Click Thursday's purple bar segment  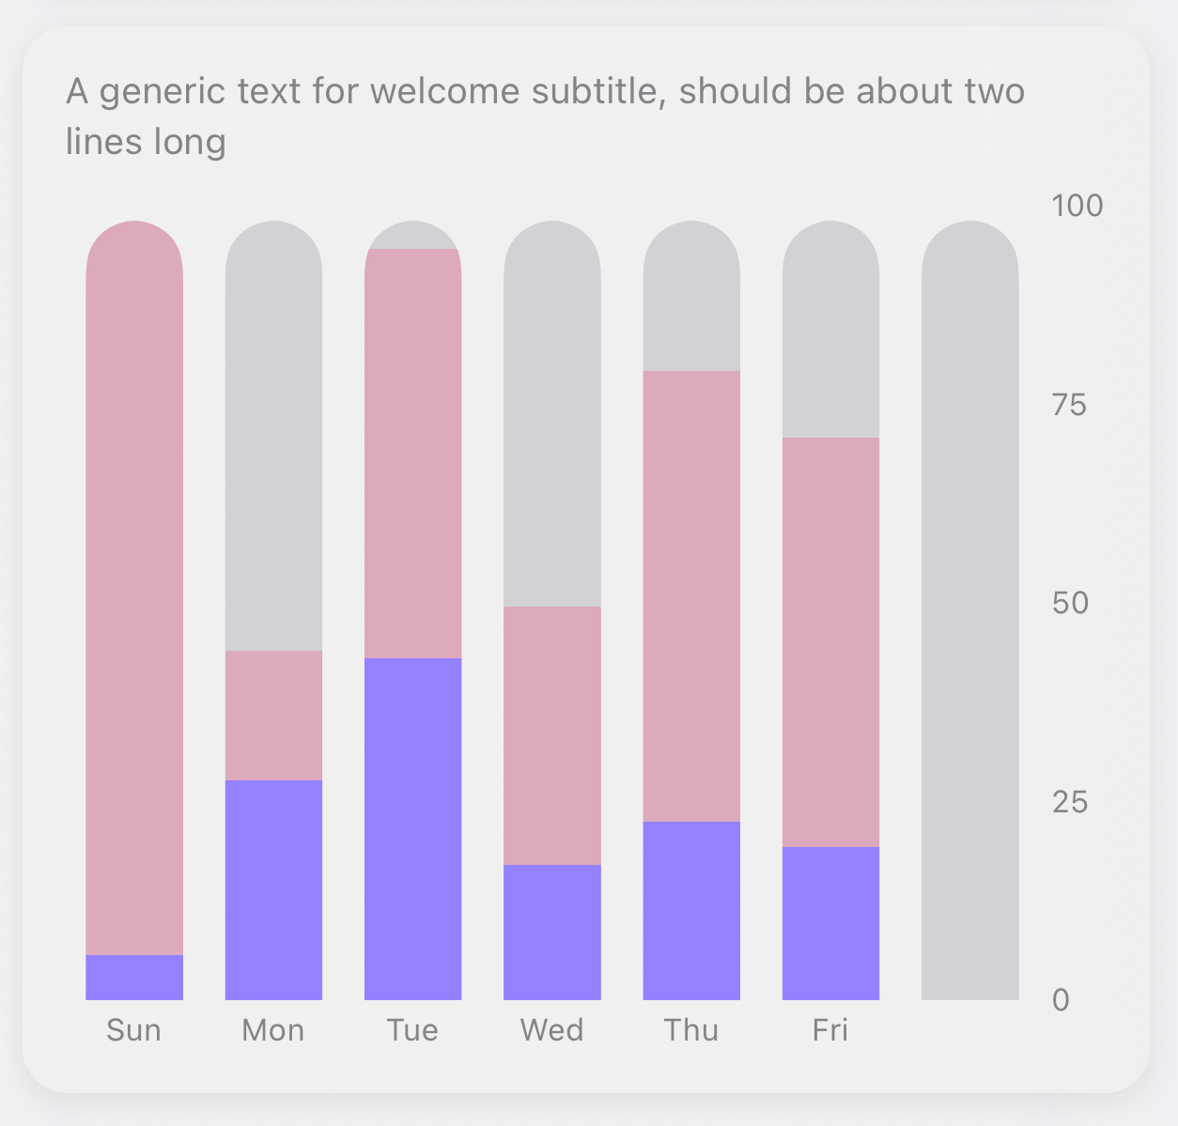click(x=691, y=910)
